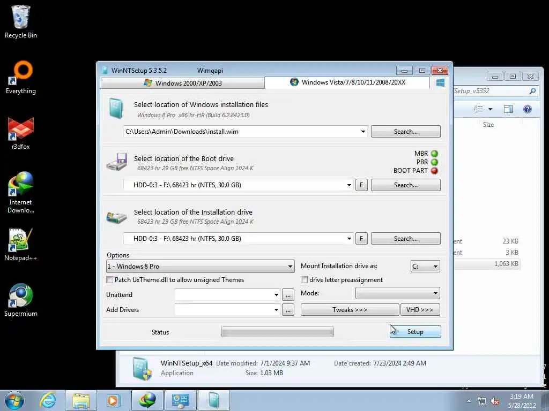Open the Mount Installation drive letter dropdown
Viewport: 549px width, 411px height.
[x=425, y=267]
